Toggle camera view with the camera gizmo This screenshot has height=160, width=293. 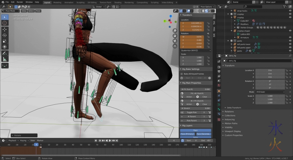pyautogui.click(x=175, y=41)
